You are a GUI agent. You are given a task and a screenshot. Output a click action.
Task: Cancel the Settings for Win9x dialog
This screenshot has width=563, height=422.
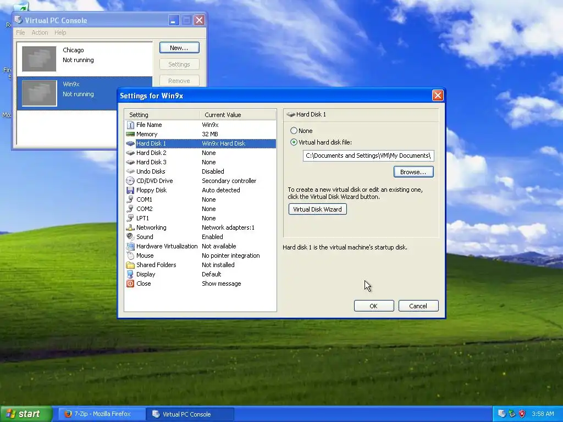[x=418, y=306]
